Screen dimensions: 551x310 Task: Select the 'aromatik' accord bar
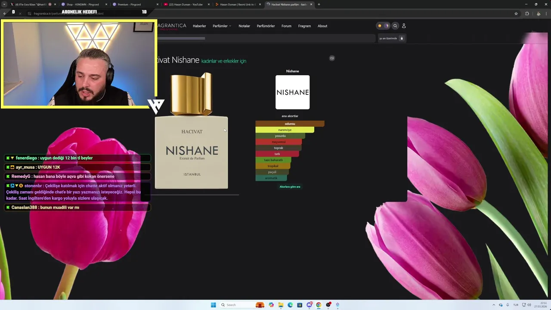click(271, 178)
